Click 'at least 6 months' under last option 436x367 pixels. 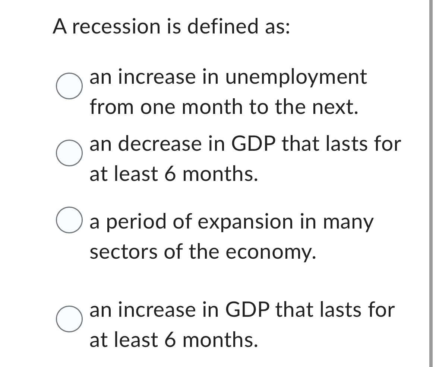coord(173,339)
